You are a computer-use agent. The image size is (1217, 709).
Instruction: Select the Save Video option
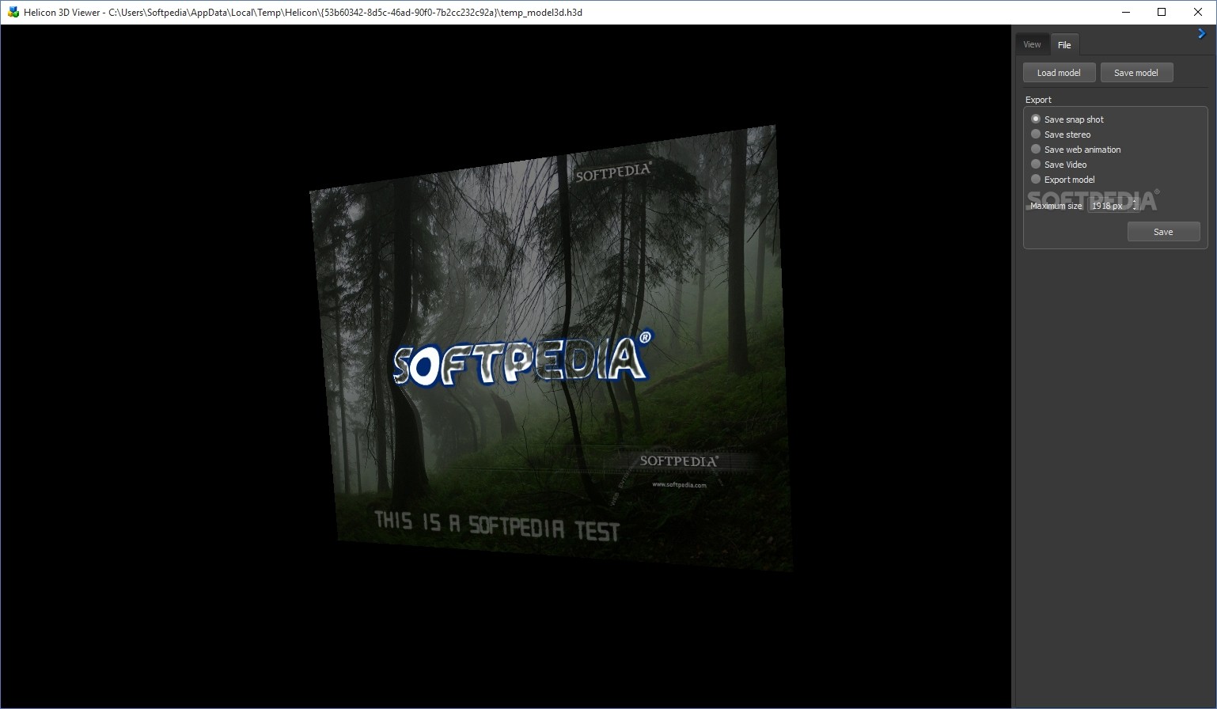1059,165
